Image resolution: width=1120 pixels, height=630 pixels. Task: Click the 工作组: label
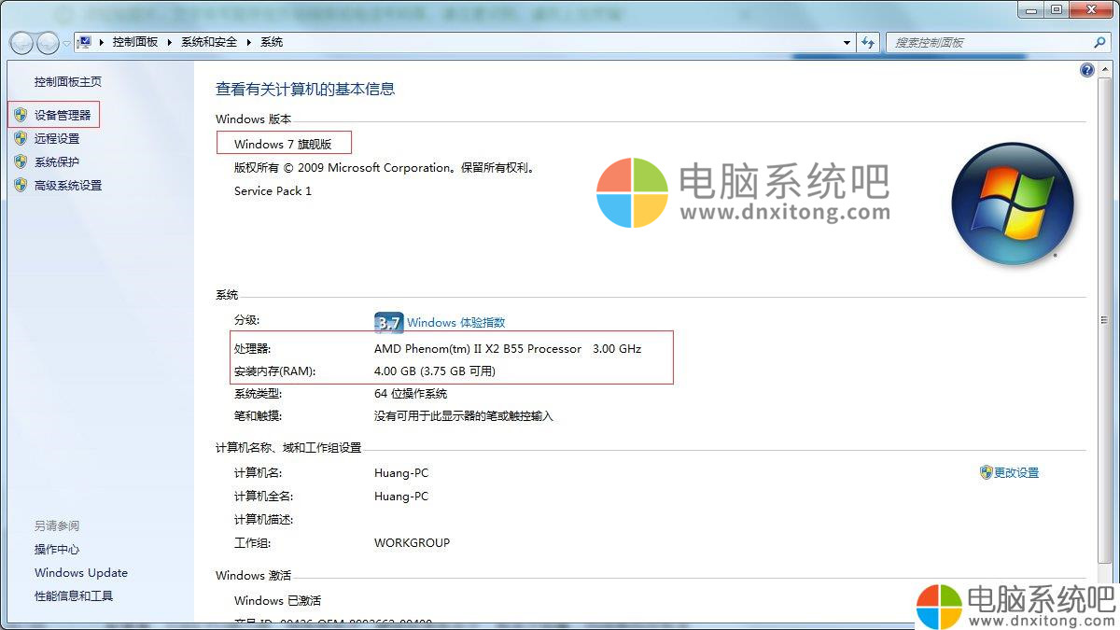[x=252, y=542]
